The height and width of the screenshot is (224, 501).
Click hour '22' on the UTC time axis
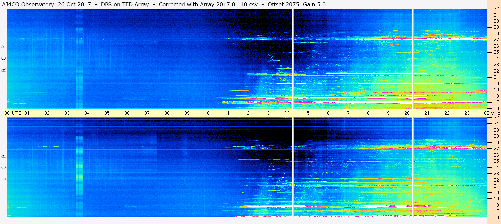point(447,113)
